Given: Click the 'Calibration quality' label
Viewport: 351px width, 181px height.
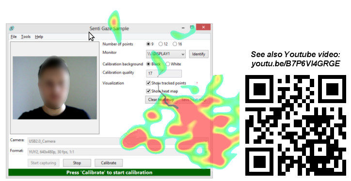Looking at the screenshot, I should point(118,73).
